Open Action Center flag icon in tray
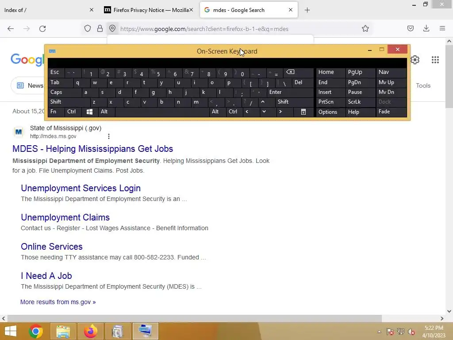Viewport: 453px width, 340px height. pos(390,332)
